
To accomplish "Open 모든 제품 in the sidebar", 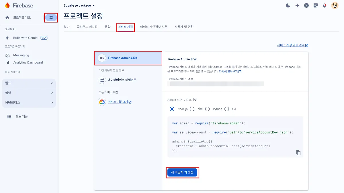I will click(21, 116).
